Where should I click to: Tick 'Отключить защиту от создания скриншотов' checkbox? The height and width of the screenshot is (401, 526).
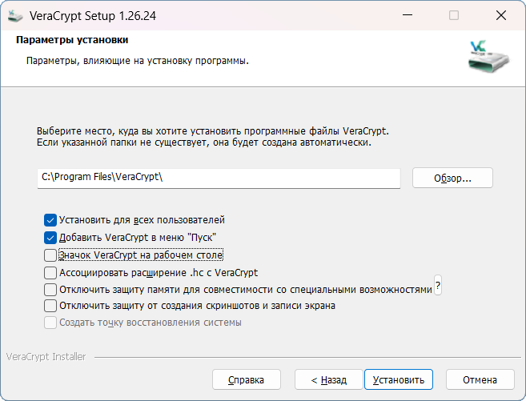pyautogui.click(x=50, y=306)
